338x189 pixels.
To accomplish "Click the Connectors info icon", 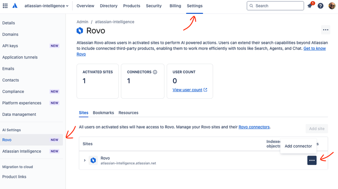I will tap(155, 72).
